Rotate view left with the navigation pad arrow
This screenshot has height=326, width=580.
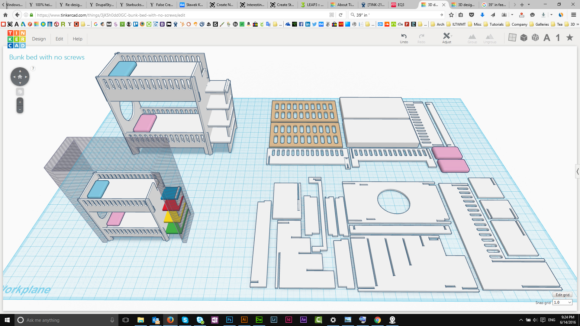click(x=14, y=77)
